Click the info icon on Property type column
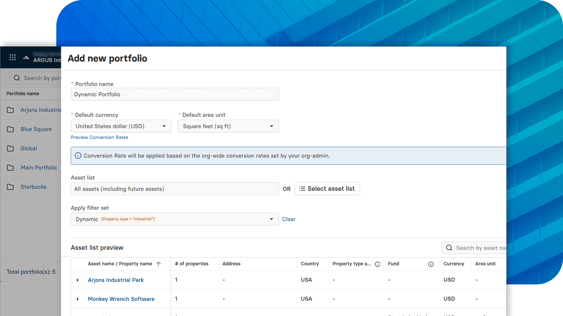 (x=378, y=264)
